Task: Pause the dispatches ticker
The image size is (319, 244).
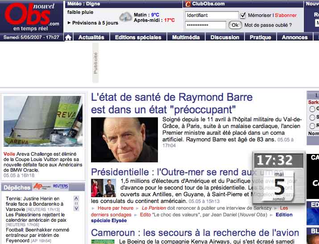Action: pyautogui.click(x=76, y=203)
